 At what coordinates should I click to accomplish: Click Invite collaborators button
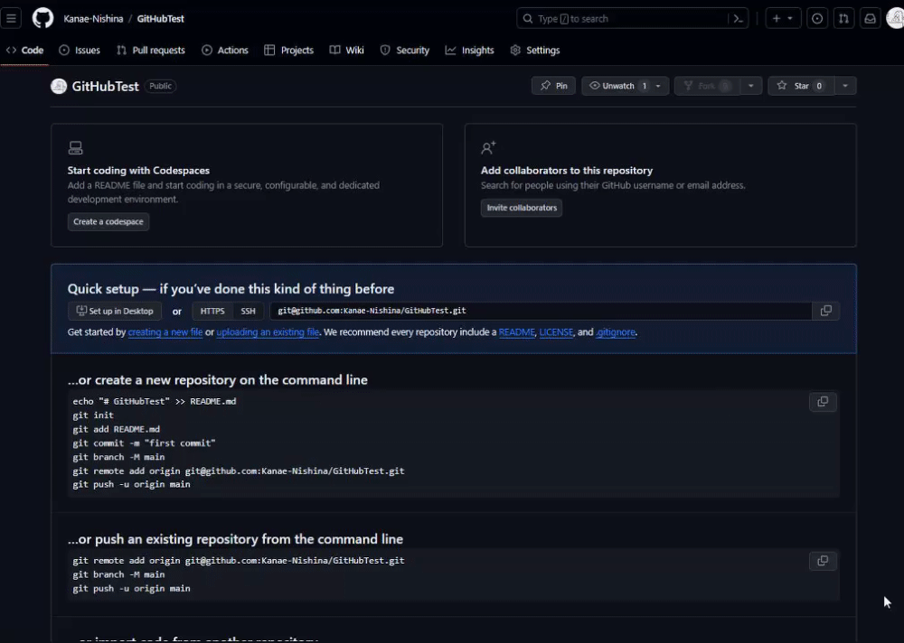coord(522,208)
